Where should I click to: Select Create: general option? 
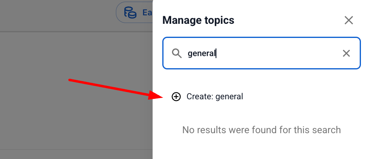pyautogui.click(x=208, y=97)
